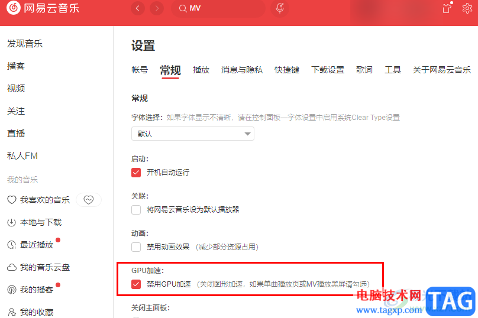Image resolution: width=478 pixels, height=318 pixels.
Task: Click the podcast icon for 我的播客
Action: [12, 290]
